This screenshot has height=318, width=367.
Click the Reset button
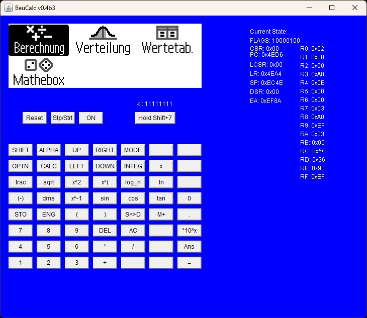coord(34,118)
